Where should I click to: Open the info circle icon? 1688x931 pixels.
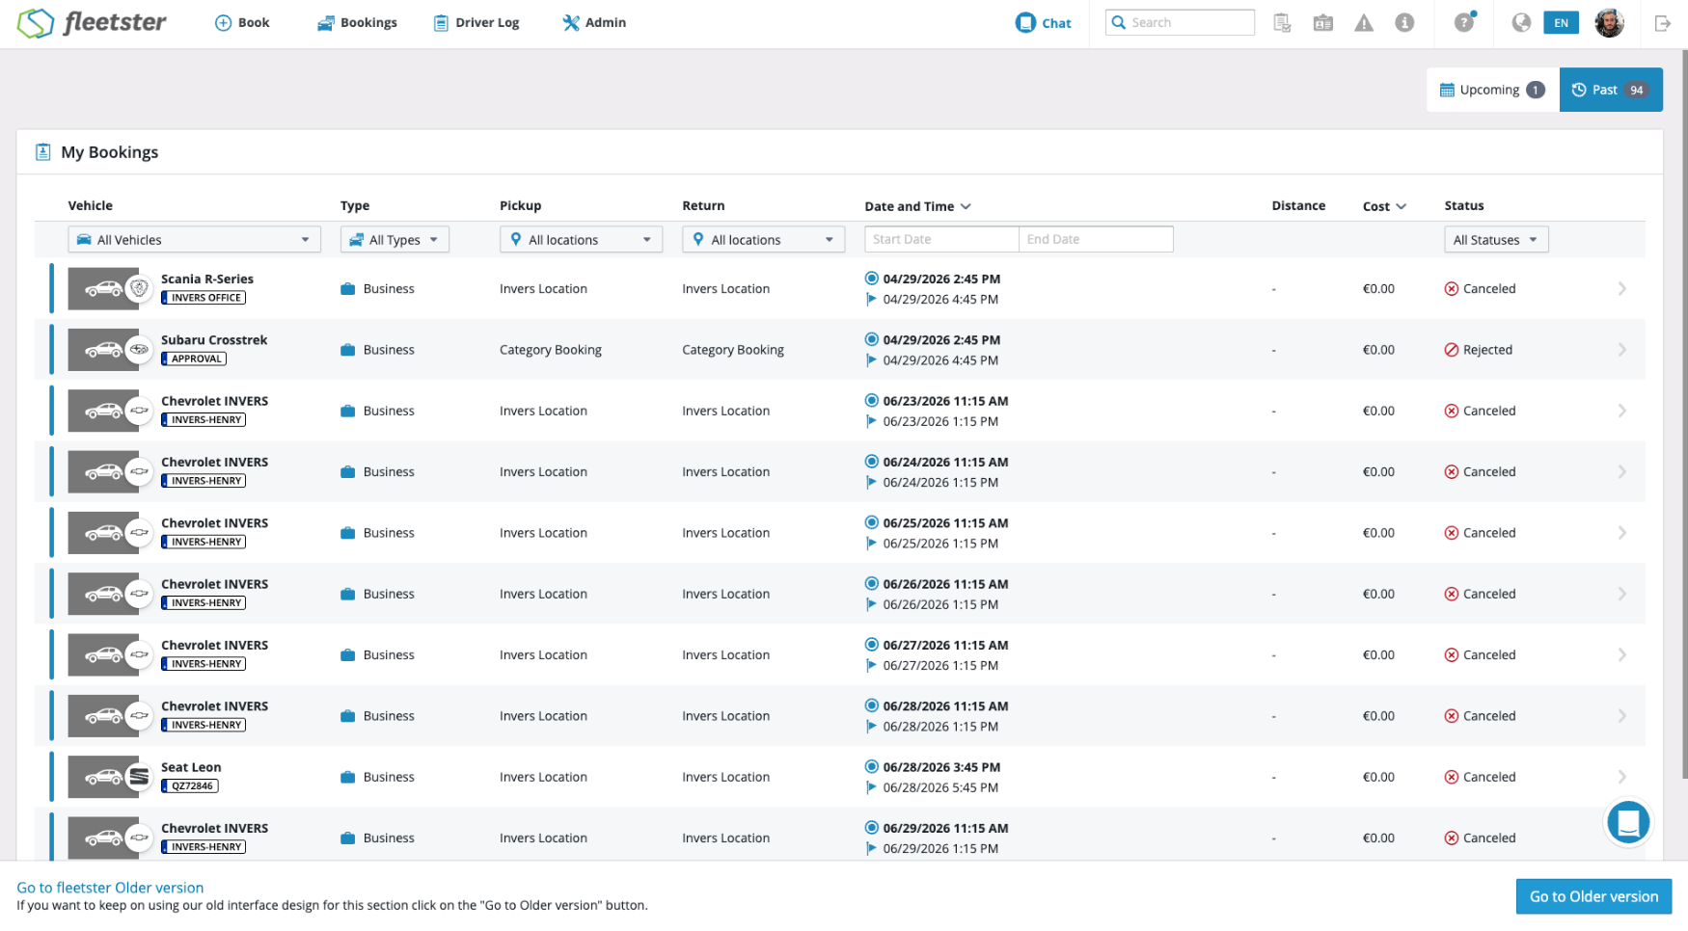(x=1404, y=23)
